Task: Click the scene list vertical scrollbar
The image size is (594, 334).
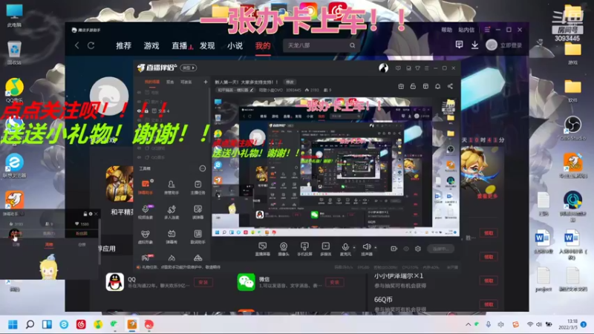Action: click(x=209, y=114)
